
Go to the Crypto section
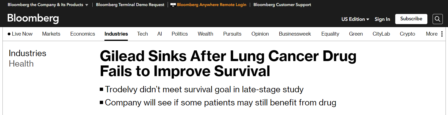tap(407, 34)
